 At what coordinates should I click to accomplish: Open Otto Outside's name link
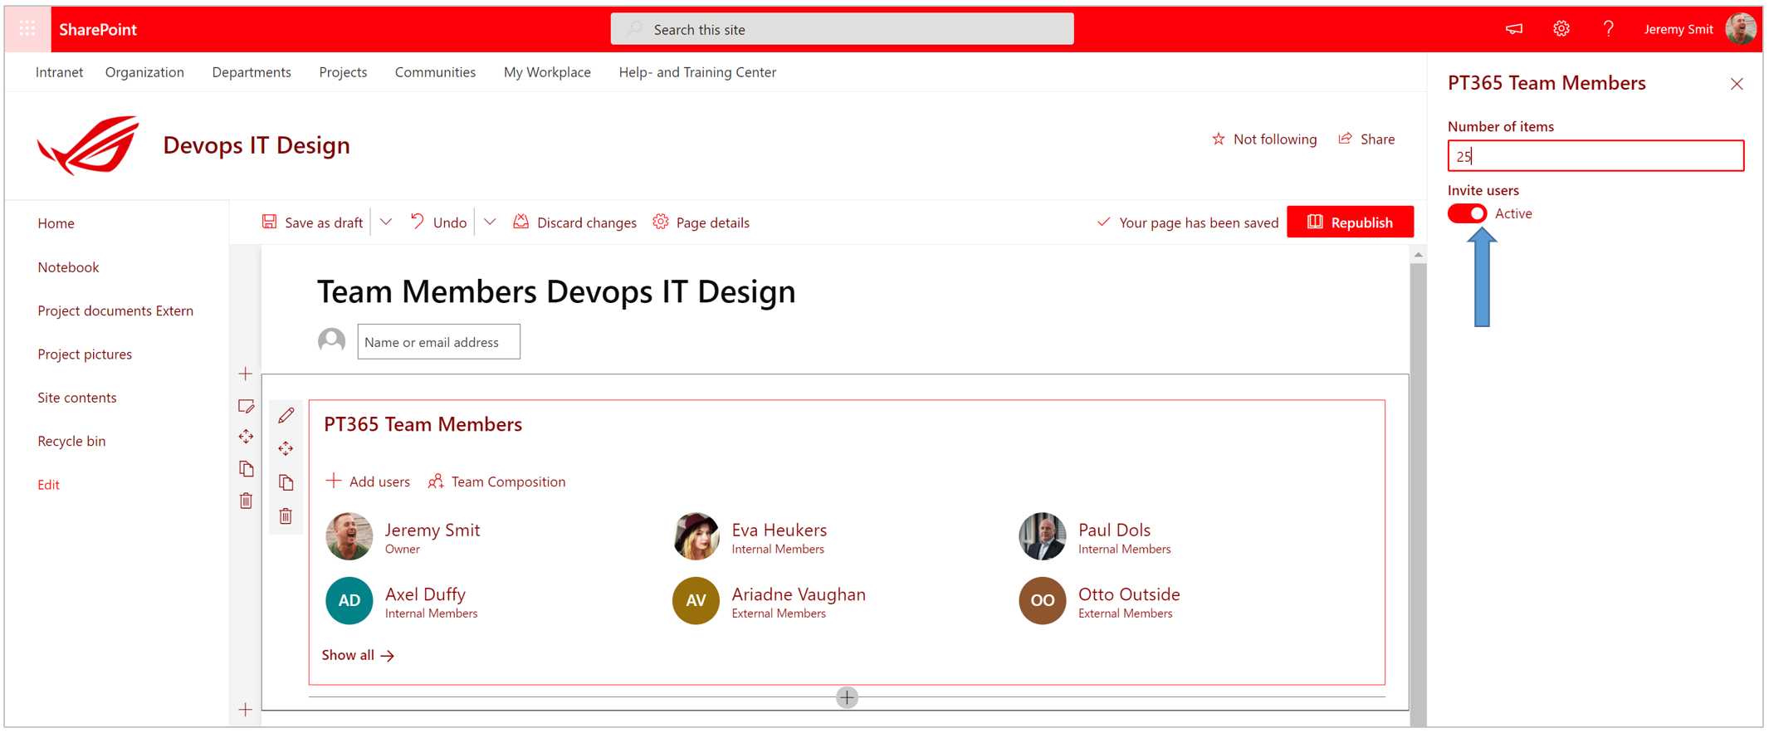click(x=1129, y=594)
